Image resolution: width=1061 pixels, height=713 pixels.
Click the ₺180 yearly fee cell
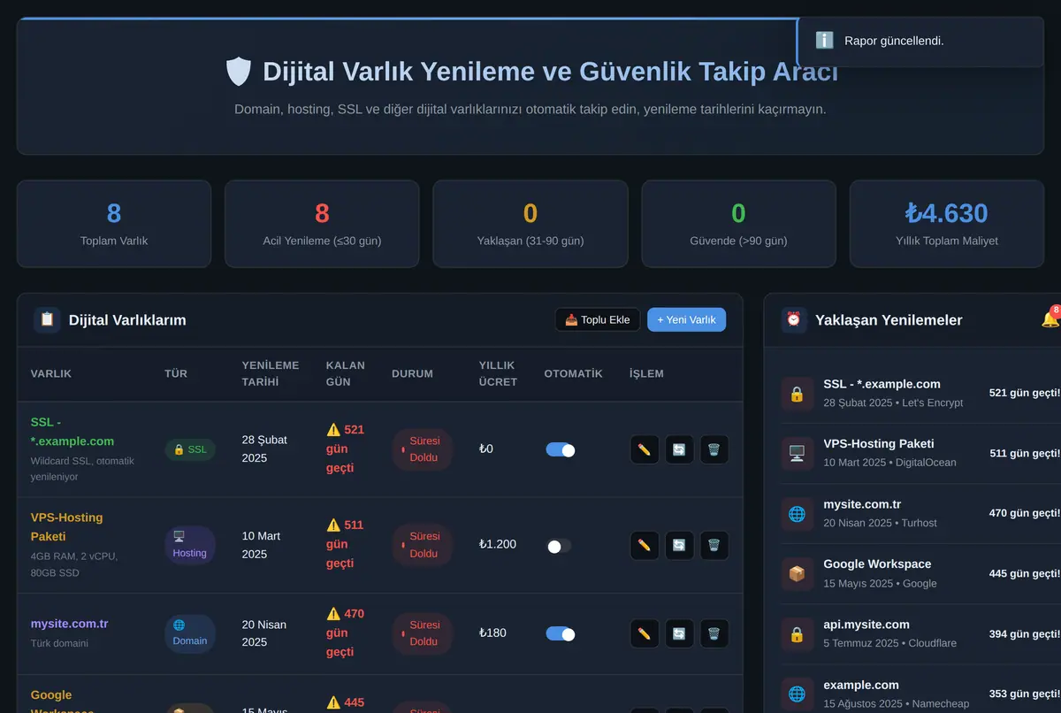click(492, 632)
